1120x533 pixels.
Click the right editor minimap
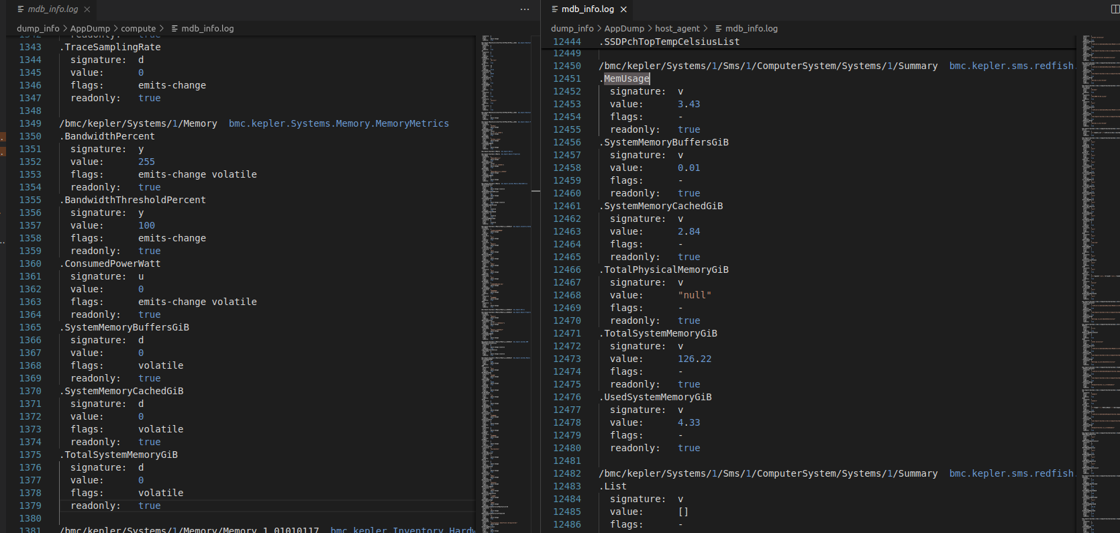pos(1099,268)
